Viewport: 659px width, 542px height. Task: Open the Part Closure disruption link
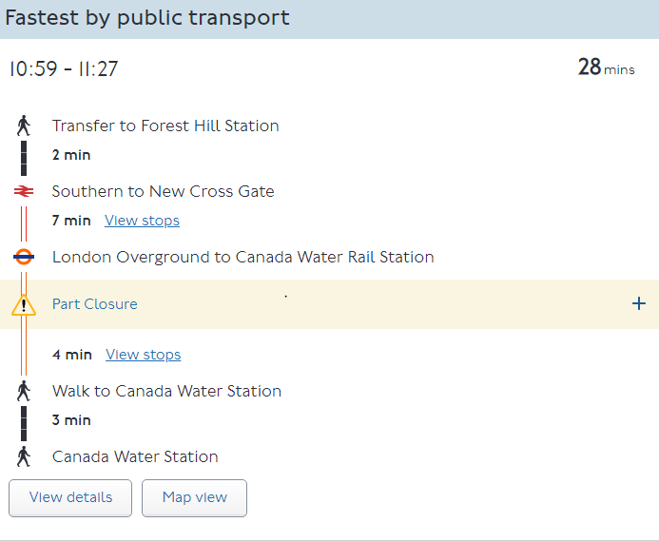pyautogui.click(x=94, y=304)
